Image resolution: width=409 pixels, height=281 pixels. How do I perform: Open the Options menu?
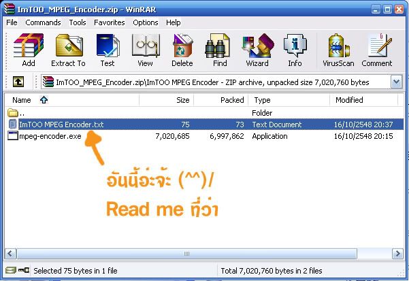[x=146, y=22]
